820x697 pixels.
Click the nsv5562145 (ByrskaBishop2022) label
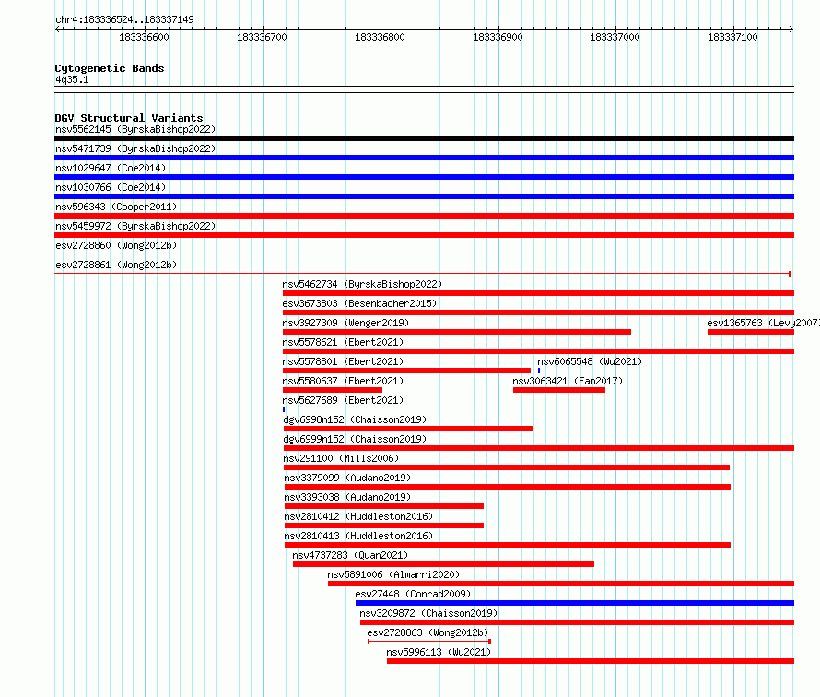click(x=135, y=129)
